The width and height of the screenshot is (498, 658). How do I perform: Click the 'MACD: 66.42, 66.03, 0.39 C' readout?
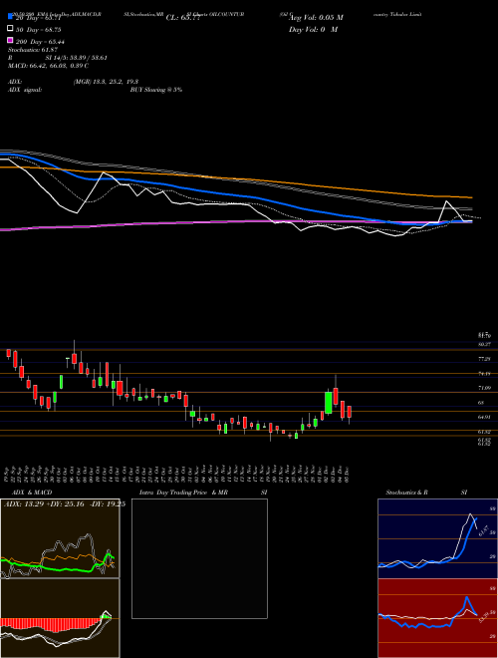tap(48, 66)
